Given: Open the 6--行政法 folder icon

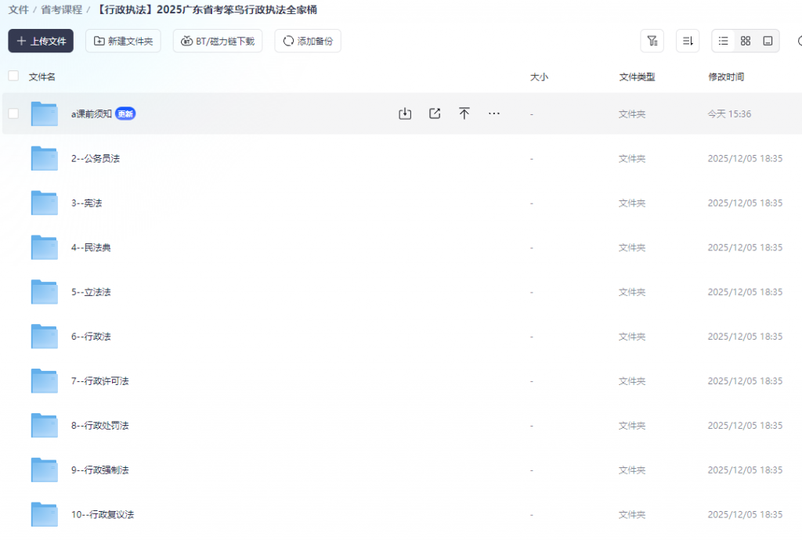Looking at the screenshot, I should pos(45,337).
